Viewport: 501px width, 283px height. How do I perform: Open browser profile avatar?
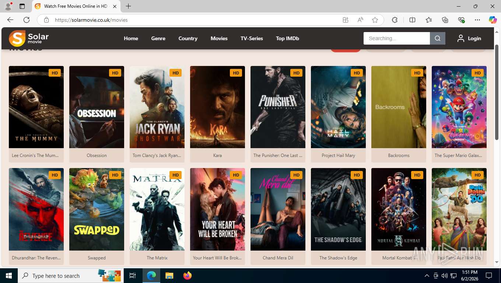8,6
